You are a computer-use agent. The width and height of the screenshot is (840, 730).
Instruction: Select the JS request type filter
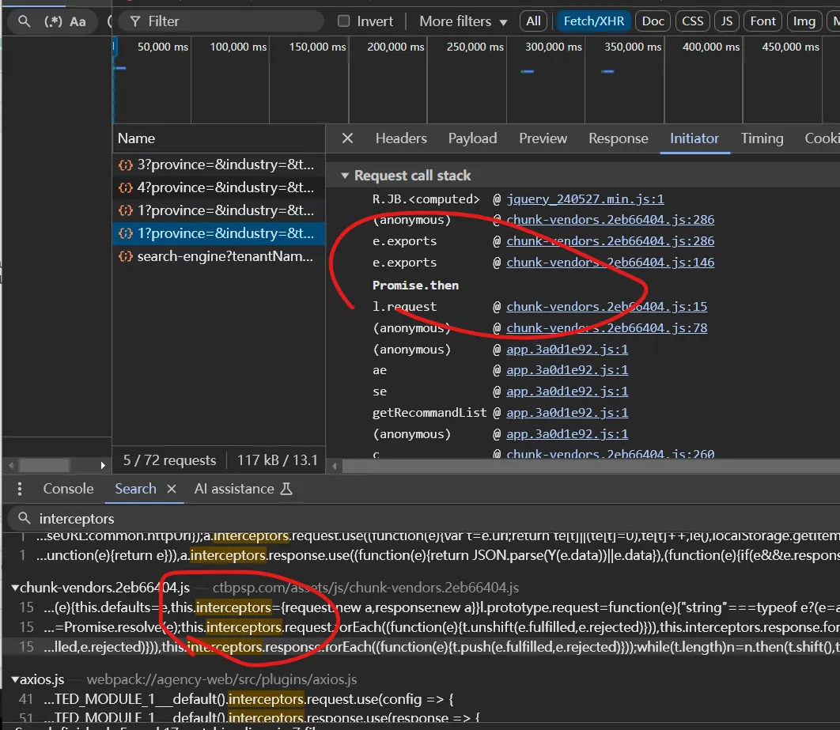click(x=726, y=21)
